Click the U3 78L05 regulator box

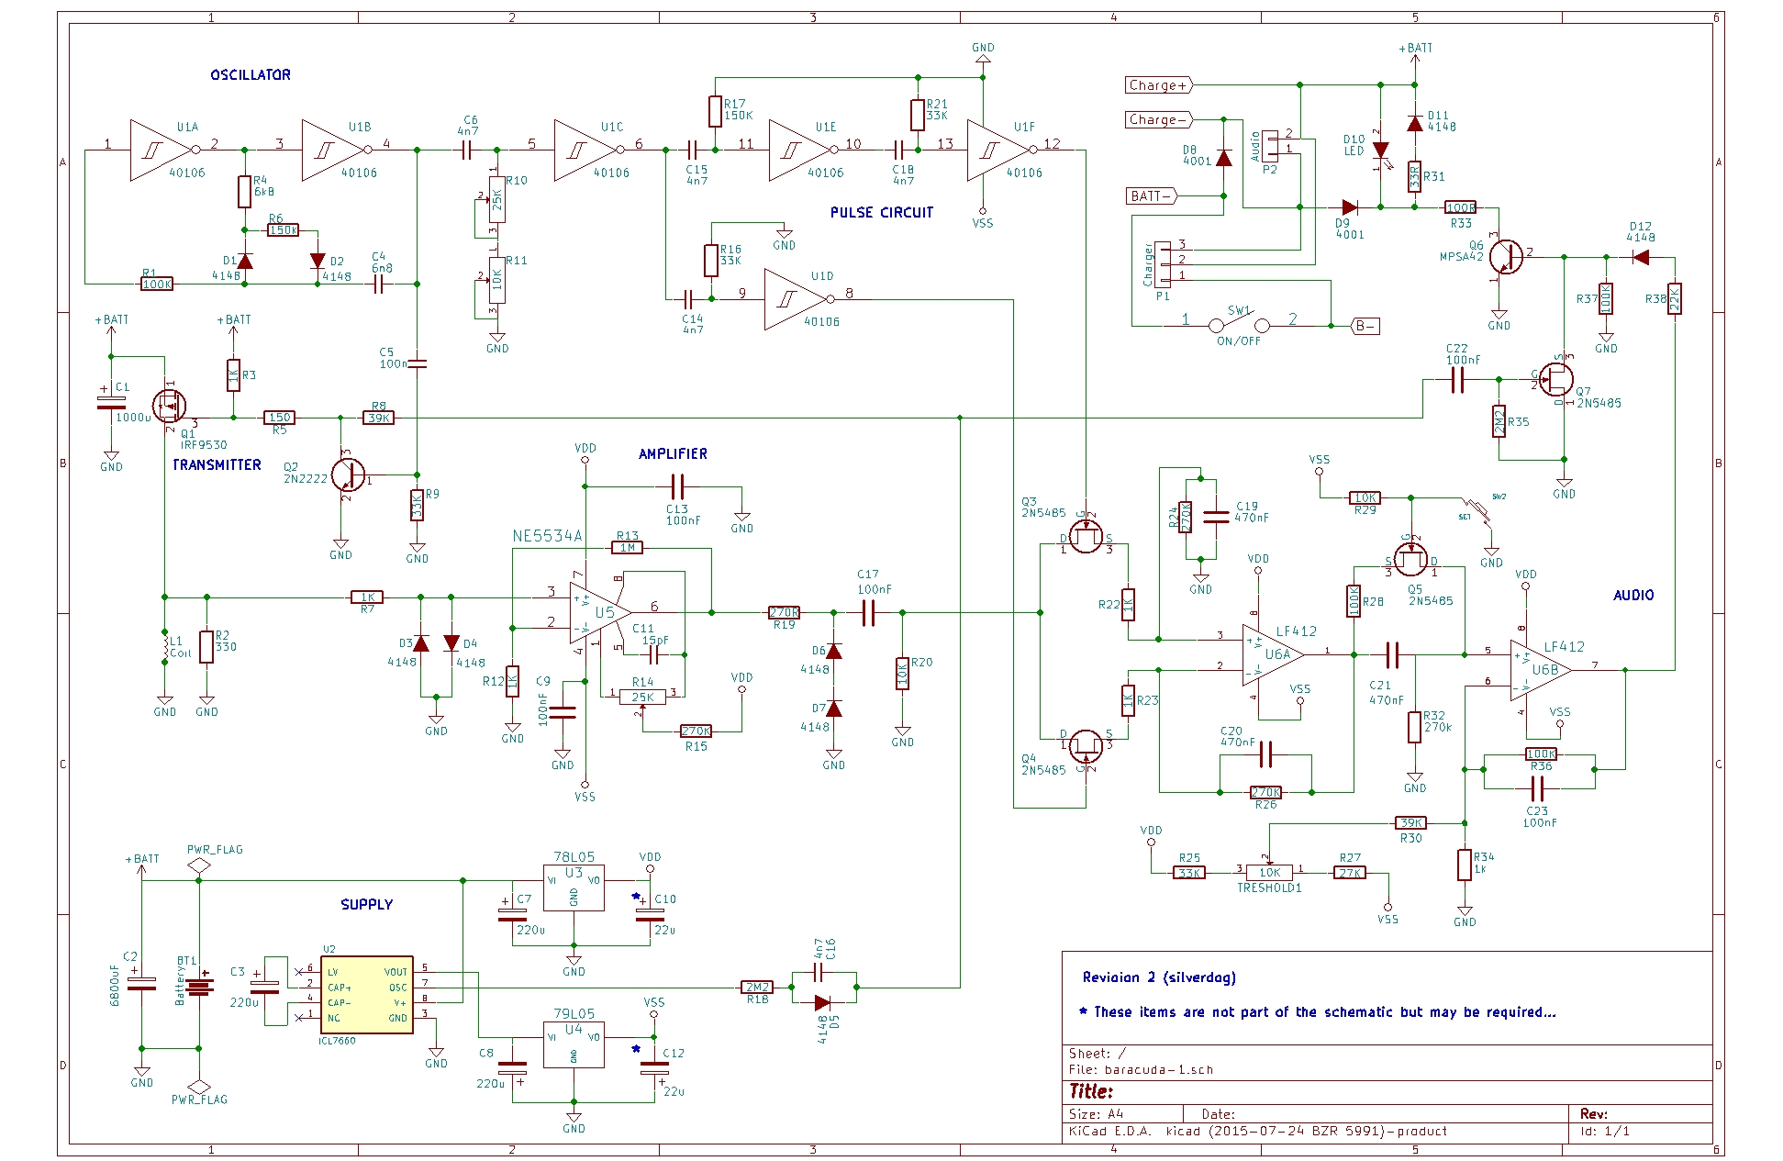[574, 887]
